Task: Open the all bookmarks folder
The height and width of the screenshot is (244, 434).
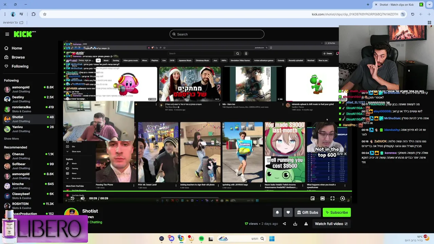Action: point(13,23)
